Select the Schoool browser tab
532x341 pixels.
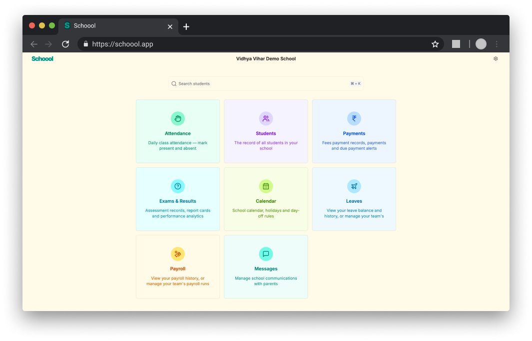pos(118,26)
